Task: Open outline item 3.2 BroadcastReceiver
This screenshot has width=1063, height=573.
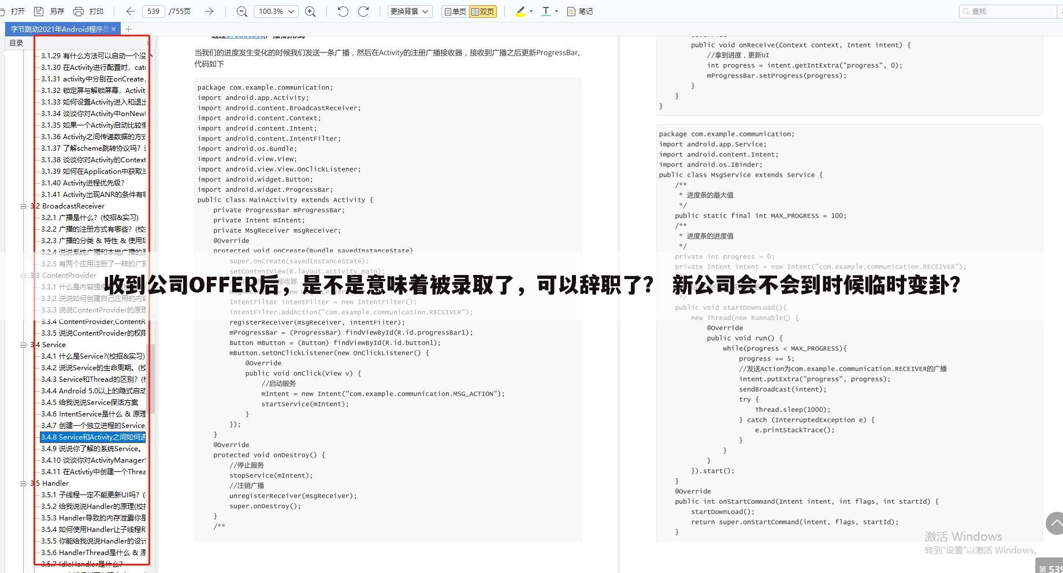Action: point(68,206)
